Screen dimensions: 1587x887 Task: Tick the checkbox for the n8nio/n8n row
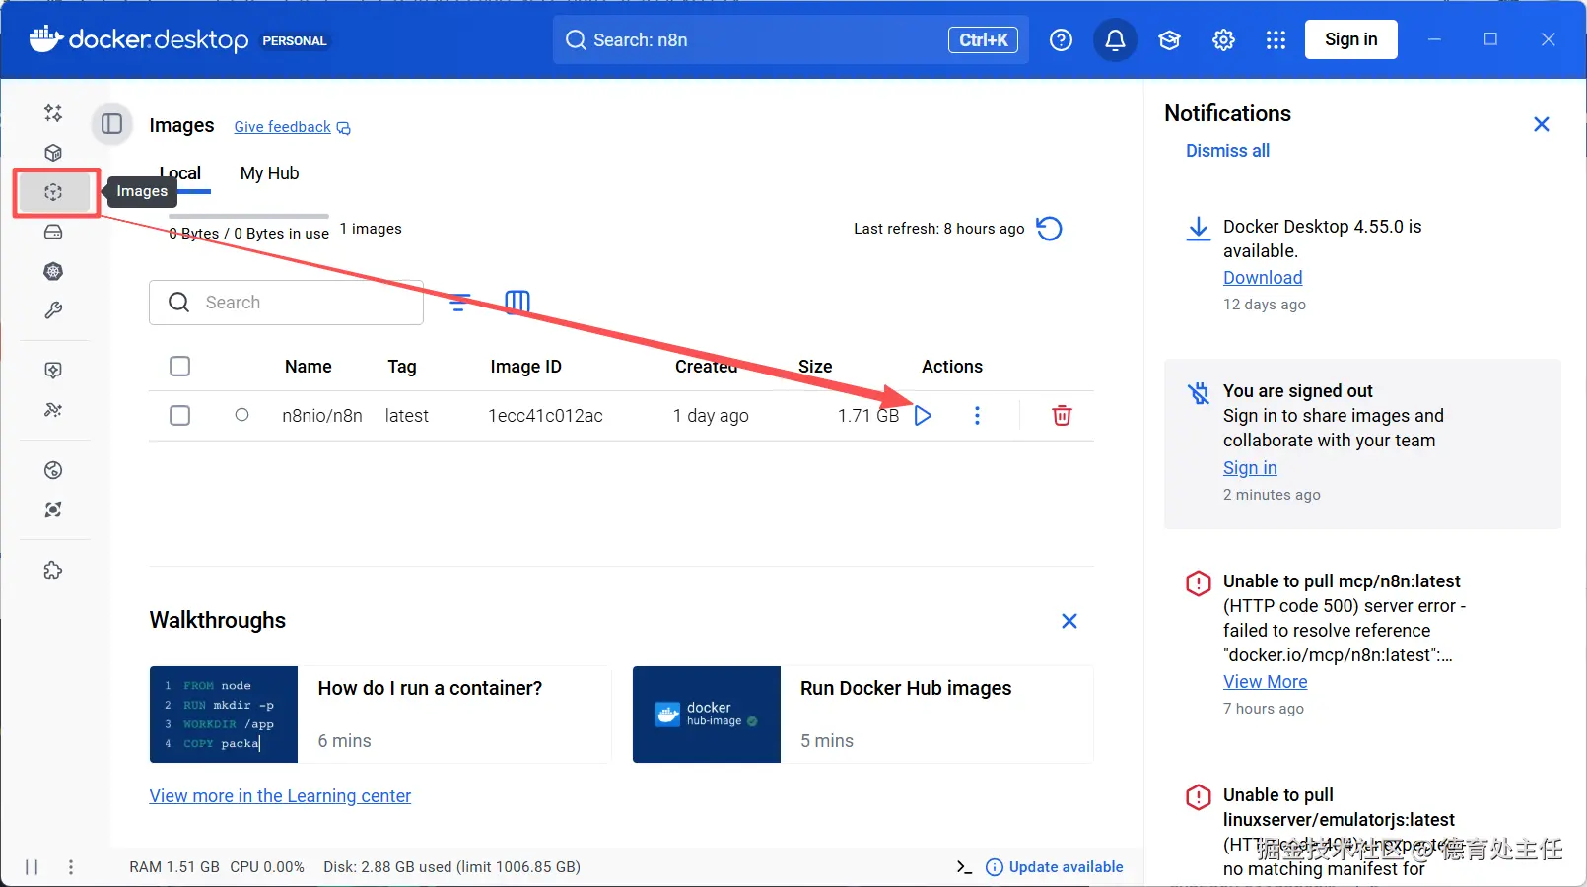tap(179, 415)
